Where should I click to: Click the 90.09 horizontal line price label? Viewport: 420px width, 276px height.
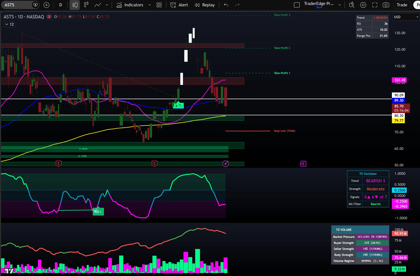[398, 95]
